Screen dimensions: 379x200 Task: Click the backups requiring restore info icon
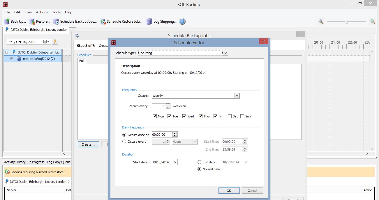click(7, 172)
